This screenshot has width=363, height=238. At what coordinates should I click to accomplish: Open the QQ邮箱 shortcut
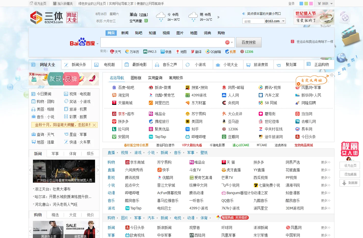point(213,52)
